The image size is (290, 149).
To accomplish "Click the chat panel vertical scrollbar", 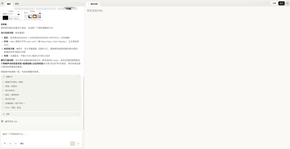I will pyautogui.click(x=84, y=103).
